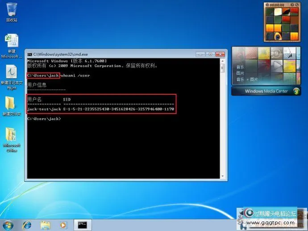Open Windows Explorer from the taskbar
The image size is (308, 231).
45,224
